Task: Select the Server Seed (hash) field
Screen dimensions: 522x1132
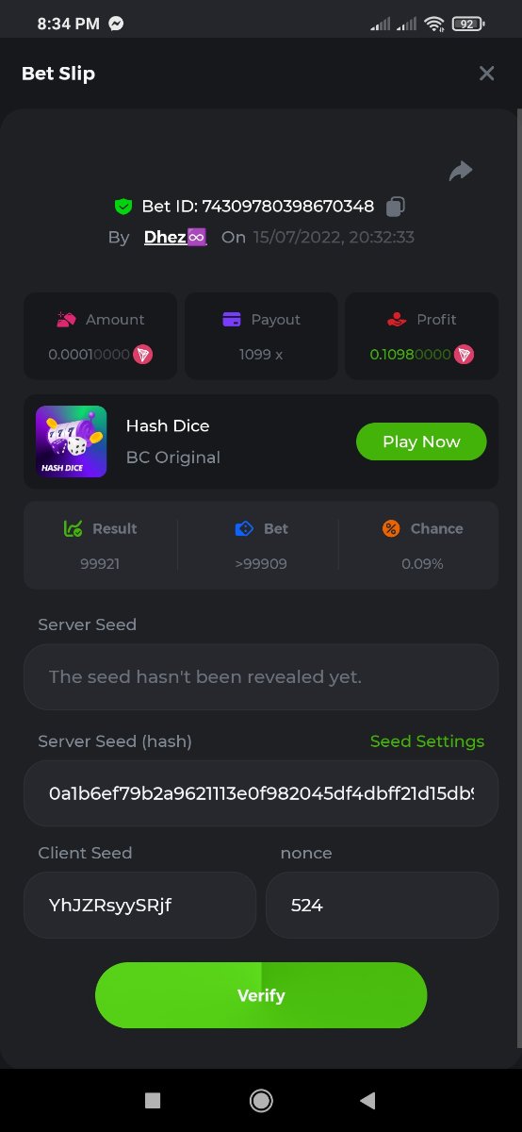Action: (x=261, y=793)
